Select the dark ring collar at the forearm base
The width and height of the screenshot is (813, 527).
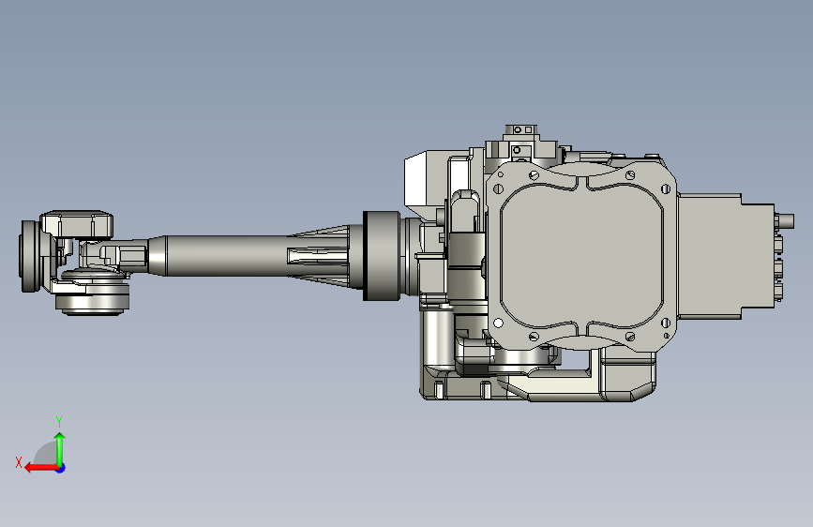[x=381, y=256]
